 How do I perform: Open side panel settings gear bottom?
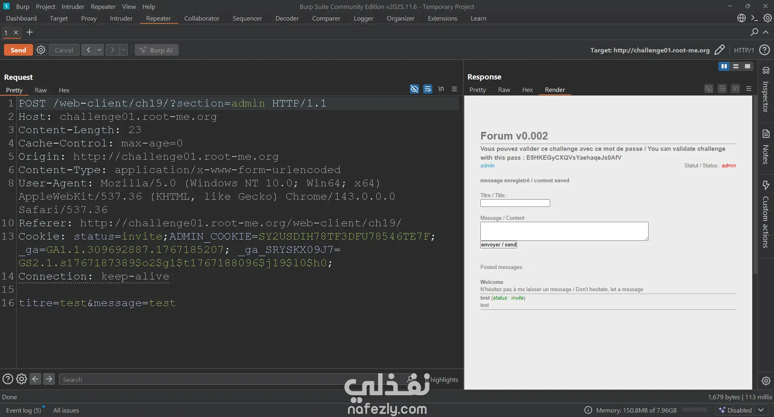coord(766,380)
